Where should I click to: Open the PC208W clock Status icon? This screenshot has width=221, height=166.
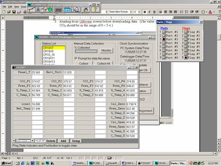coord(48,10)
